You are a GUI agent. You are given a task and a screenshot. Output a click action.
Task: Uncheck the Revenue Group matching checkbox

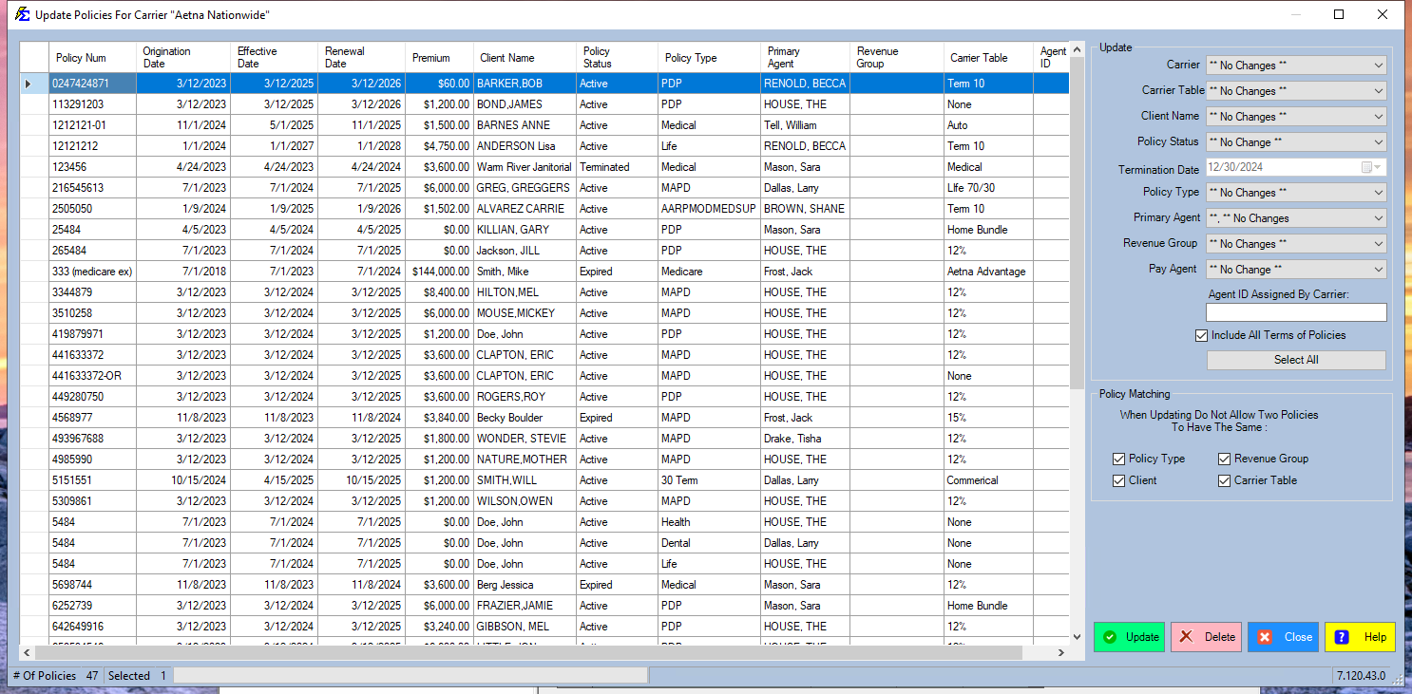click(1225, 459)
